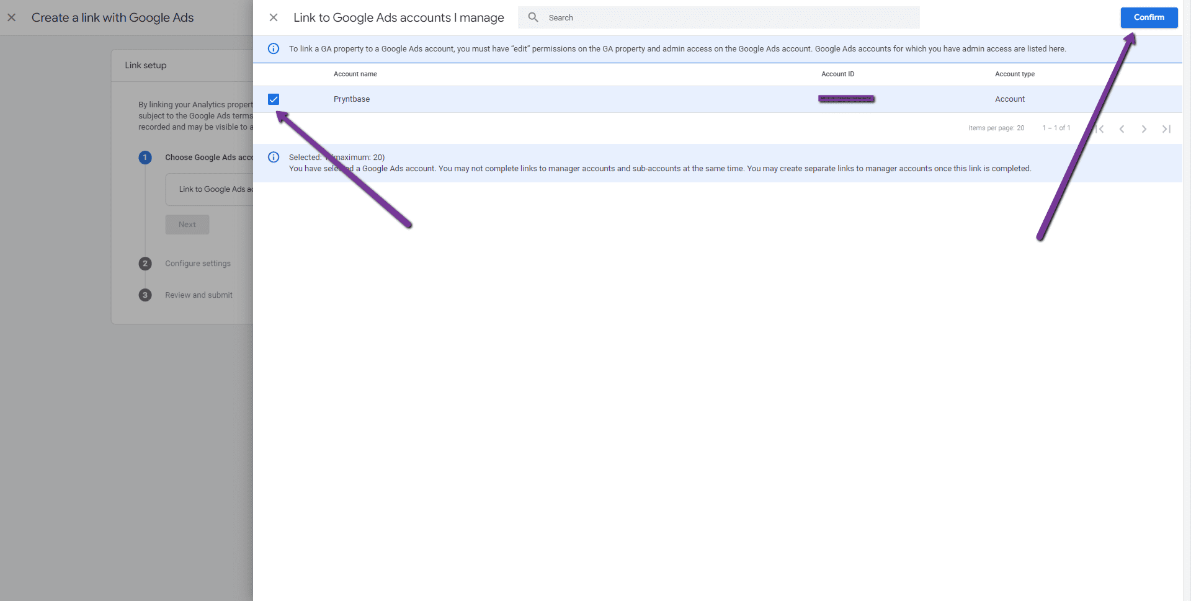Select the Pryntbase account name
The image size is (1191, 601).
352,99
